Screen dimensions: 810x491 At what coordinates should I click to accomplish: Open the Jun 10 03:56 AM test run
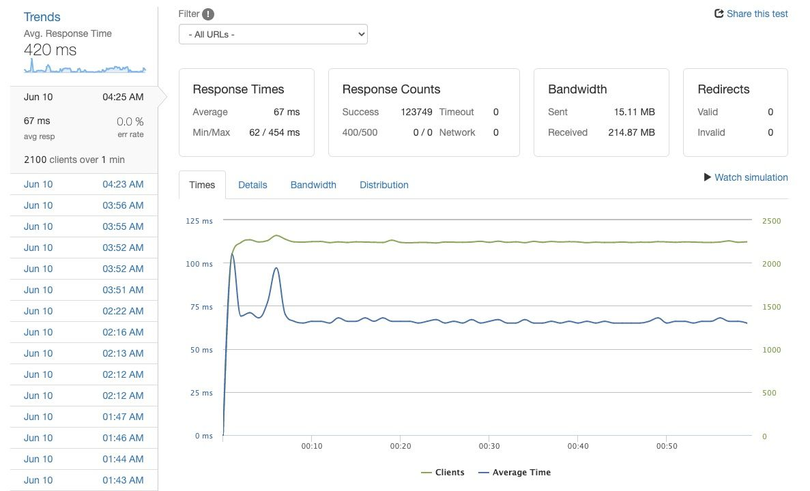[84, 205]
